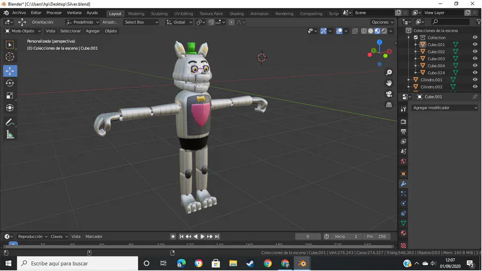Screen dimensions: 482x271
Task: Select the Select Box tool in the toolbar
Action: coord(10,45)
